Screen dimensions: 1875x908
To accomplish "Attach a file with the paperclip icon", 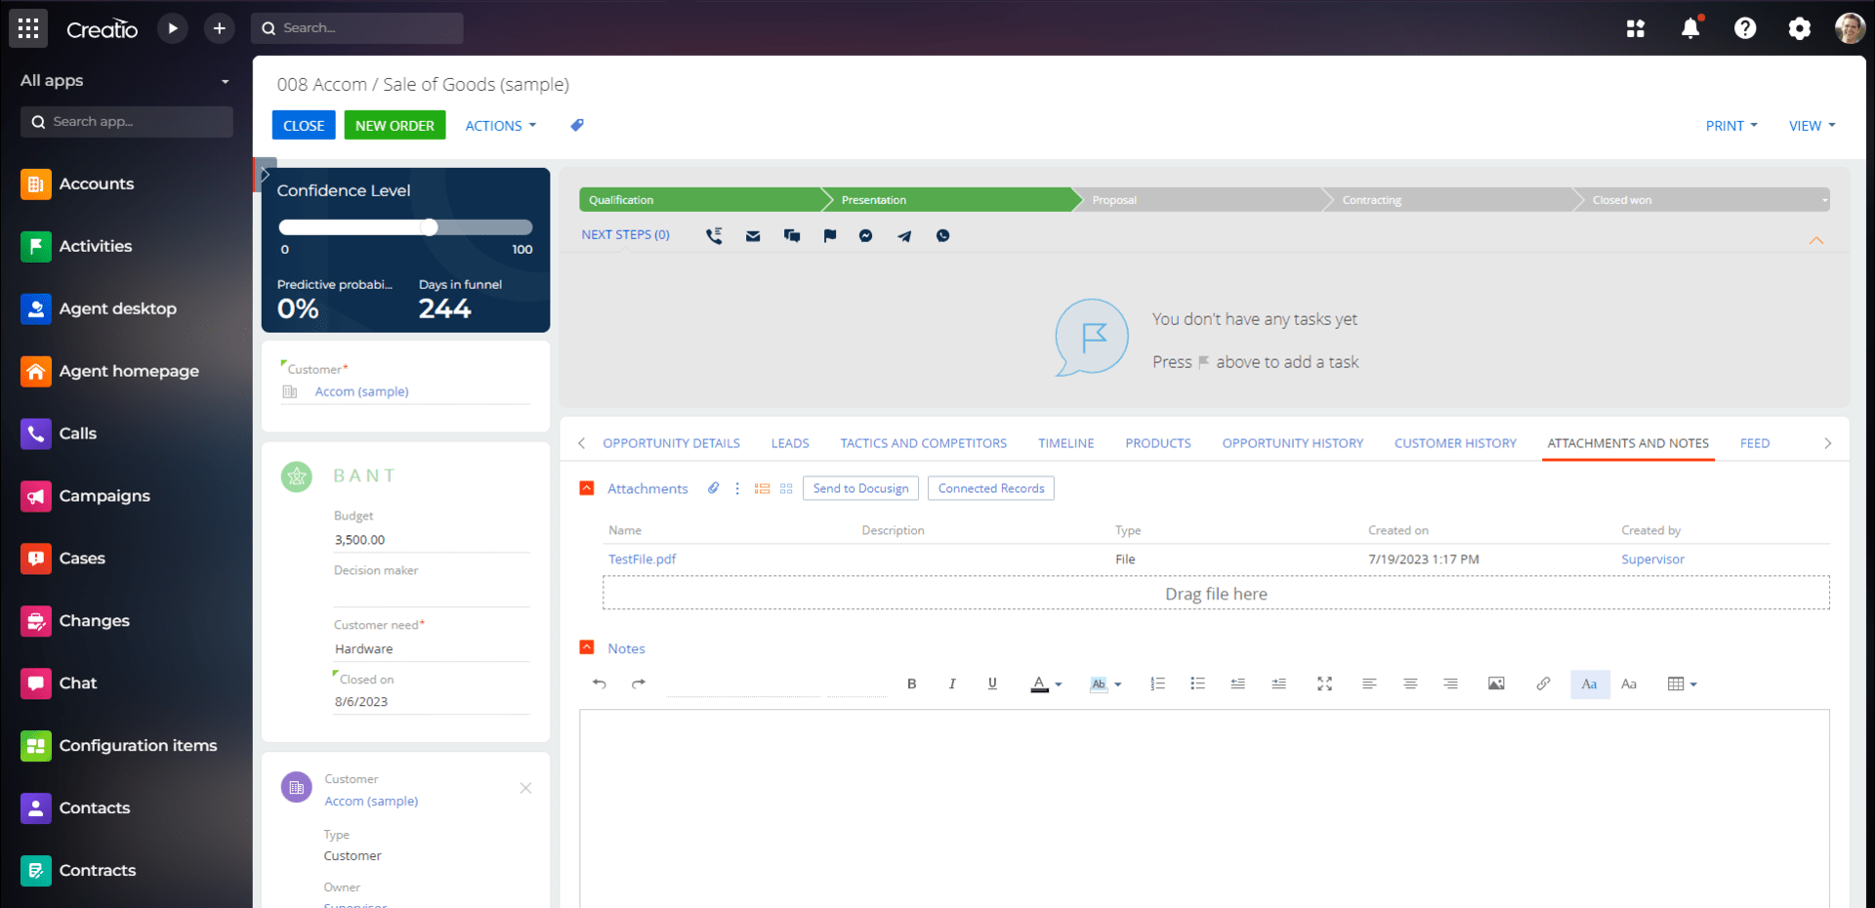I will tap(712, 487).
